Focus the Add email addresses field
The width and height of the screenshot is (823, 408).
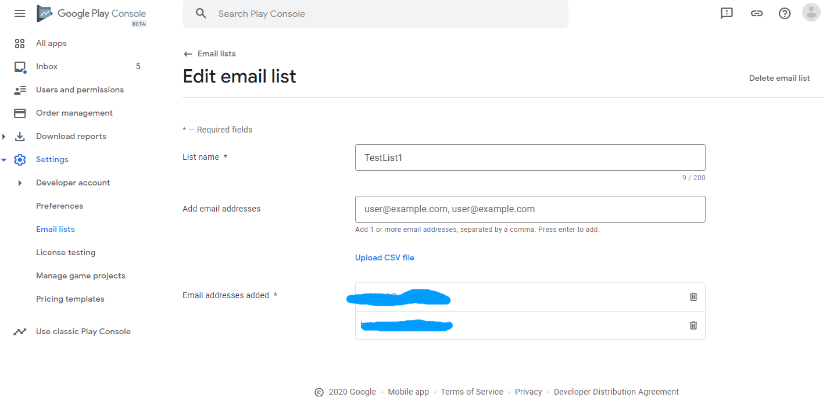530,209
